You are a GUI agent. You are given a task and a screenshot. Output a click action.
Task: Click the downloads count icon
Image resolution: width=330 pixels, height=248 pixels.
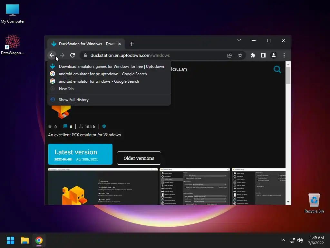click(81, 126)
